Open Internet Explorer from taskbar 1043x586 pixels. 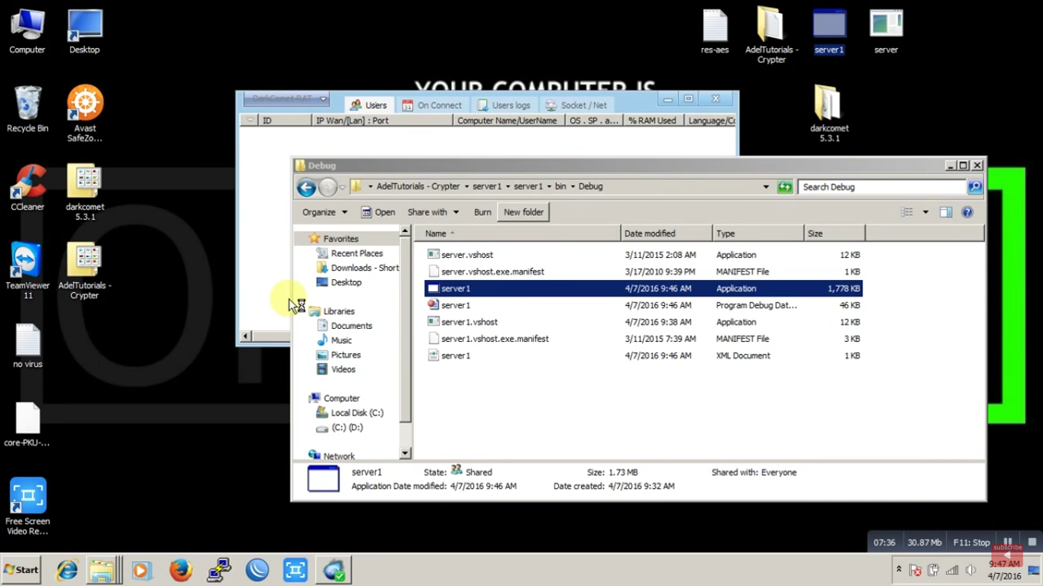point(67,570)
